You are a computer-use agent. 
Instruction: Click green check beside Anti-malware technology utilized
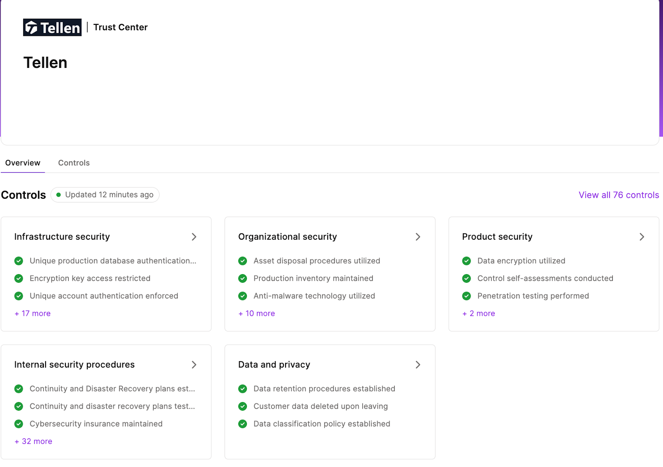point(243,296)
